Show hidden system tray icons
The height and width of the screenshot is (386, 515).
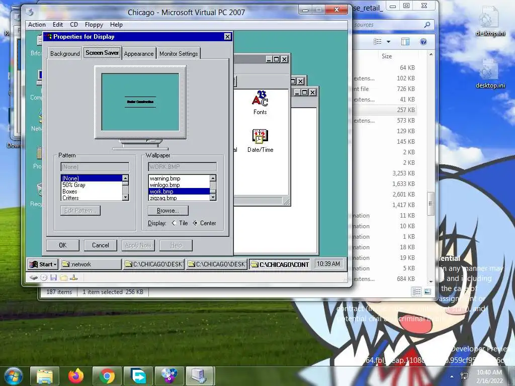452,376
